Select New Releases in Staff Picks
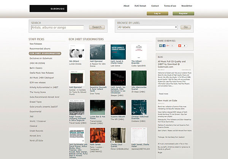 pyautogui.click(x=36, y=44)
